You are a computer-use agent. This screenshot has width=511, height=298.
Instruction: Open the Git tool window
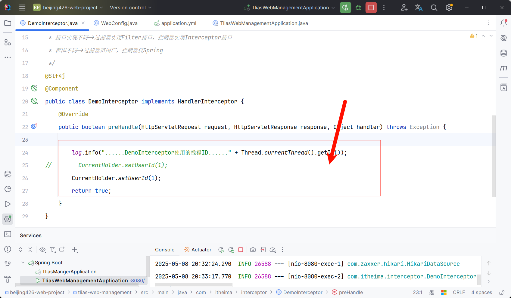click(x=8, y=264)
